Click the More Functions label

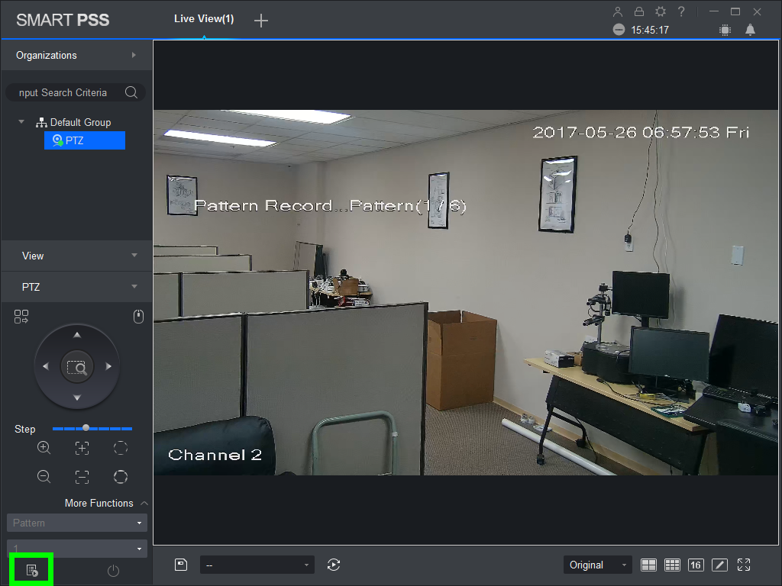99,504
